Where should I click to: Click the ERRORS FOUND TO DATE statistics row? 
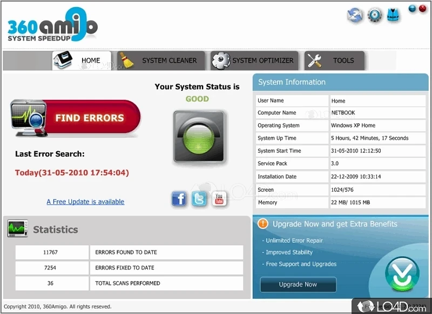pyautogui.click(x=130, y=252)
